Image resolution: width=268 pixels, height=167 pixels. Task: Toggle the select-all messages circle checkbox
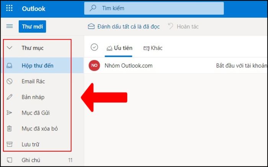tap(94, 47)
